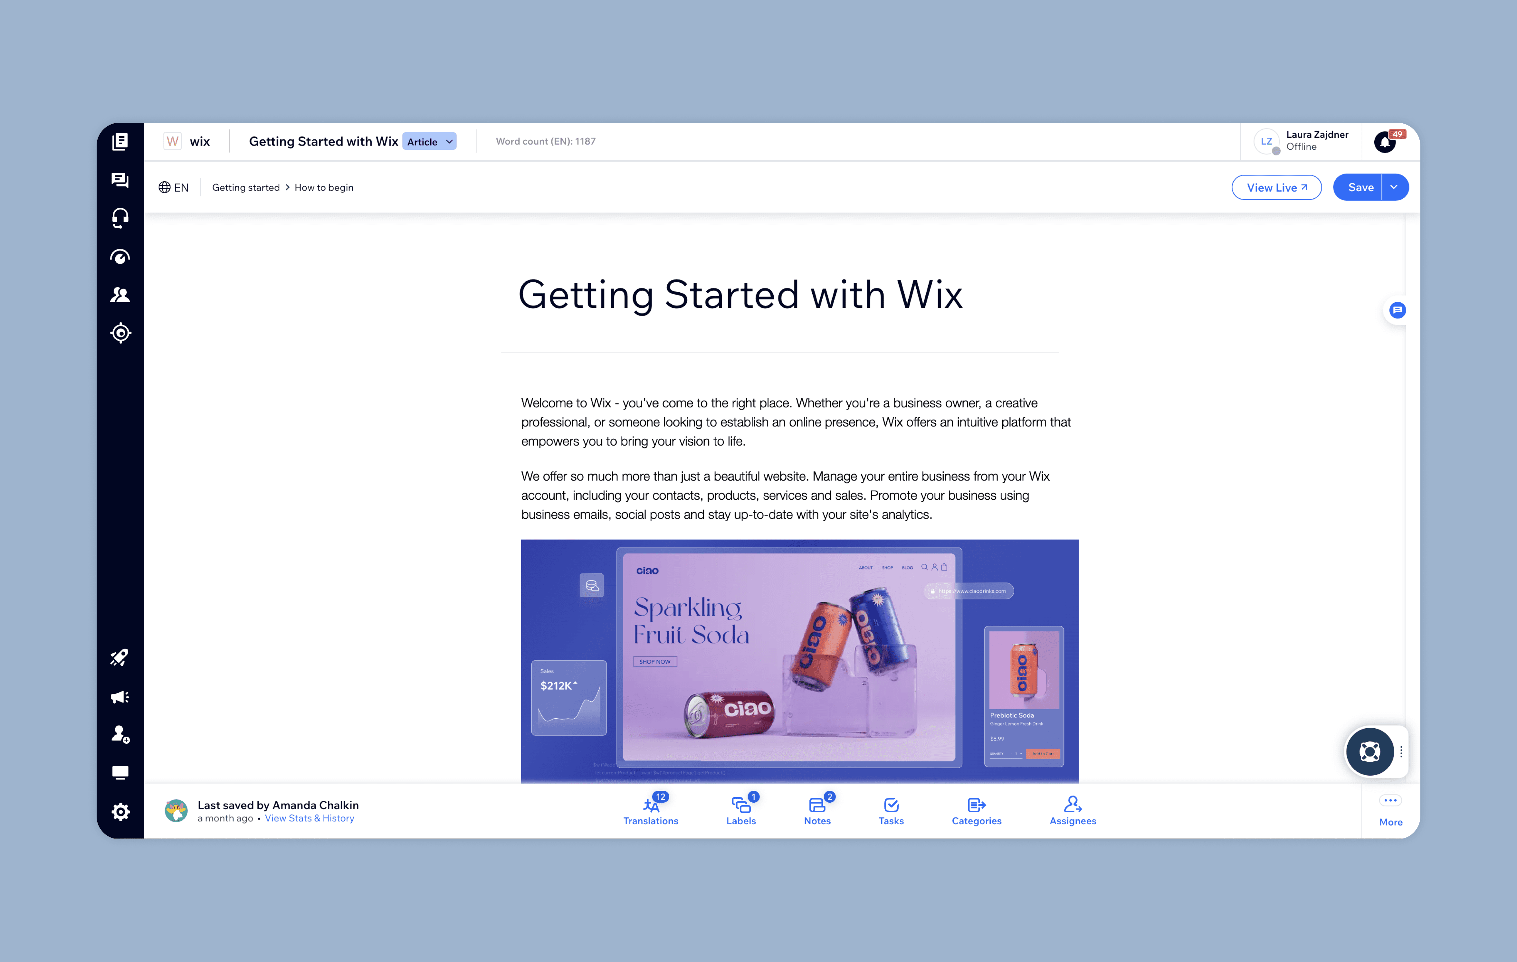Open the EN language selector
The height and width of the screenshot is (962, 1517).
pyautogui.click(x=173, y=188)
